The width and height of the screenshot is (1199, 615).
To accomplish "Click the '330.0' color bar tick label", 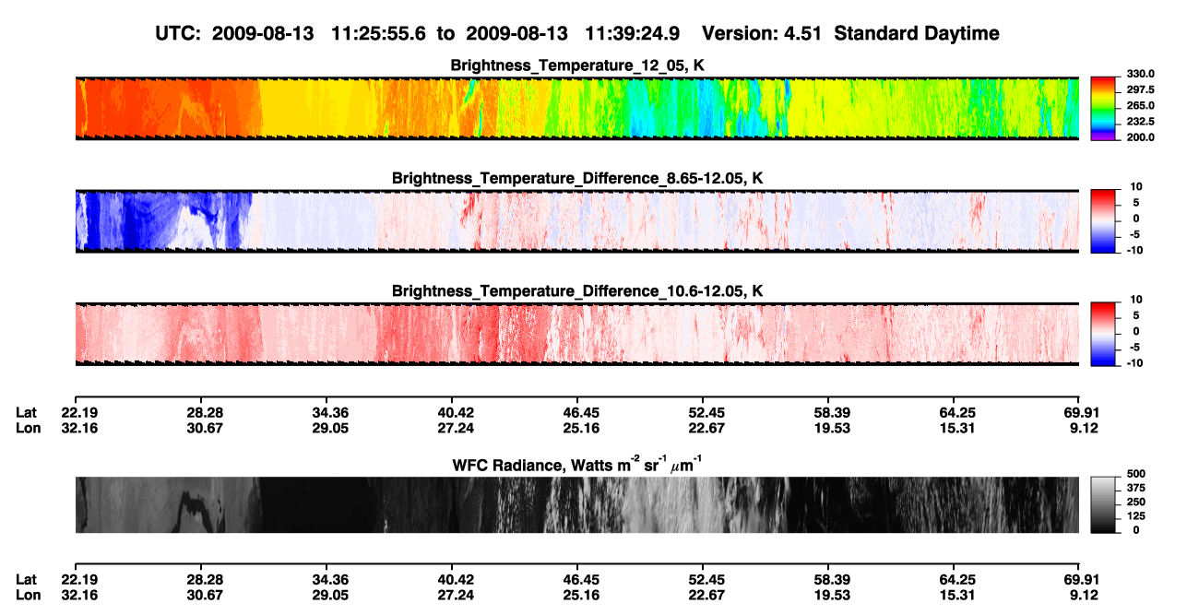I will tap(1141, 74).
